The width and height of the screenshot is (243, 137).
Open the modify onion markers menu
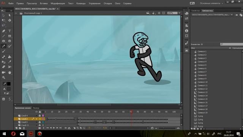(x=84, y=128)
